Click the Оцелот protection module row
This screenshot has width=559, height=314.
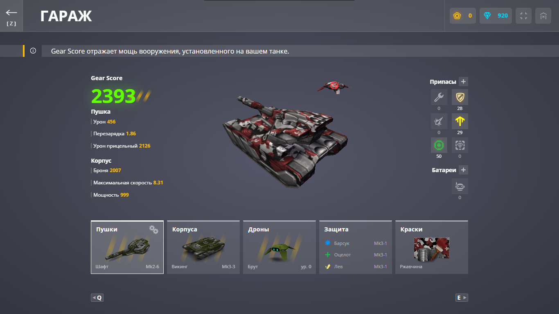pos(356,255)
